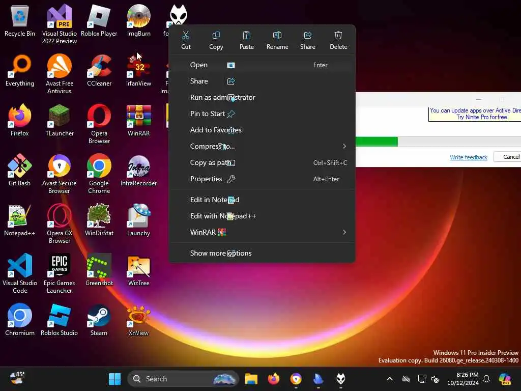The image size is (521, 391).
Task: Select the Avast Secure Browser icon
Action: [59, 174]
